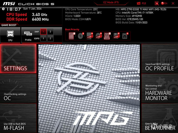Select USB CD/DVD boot device
The height and width of the screenshot is (133, 178).
click(x=99, y=36)
